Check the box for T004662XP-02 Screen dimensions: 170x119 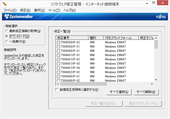click(58, 72)
